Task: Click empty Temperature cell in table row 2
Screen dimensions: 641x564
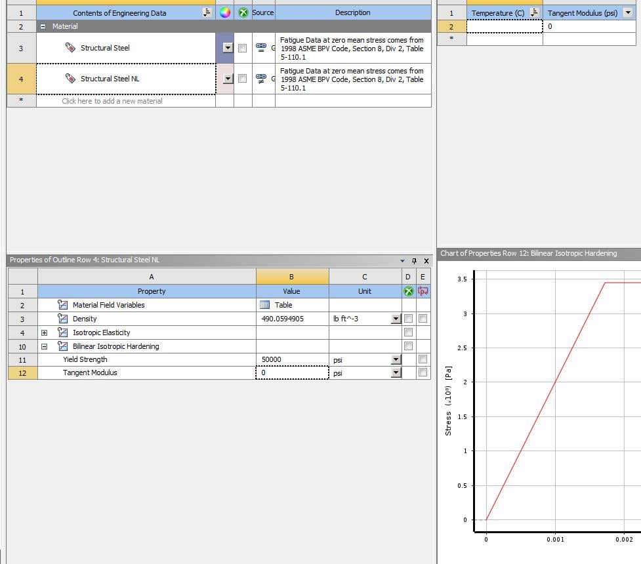Action: pos(505,26)
